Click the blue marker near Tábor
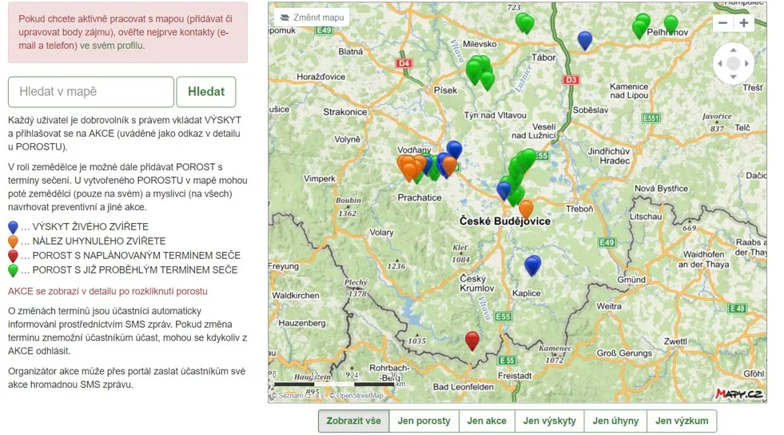 (584, 40)
